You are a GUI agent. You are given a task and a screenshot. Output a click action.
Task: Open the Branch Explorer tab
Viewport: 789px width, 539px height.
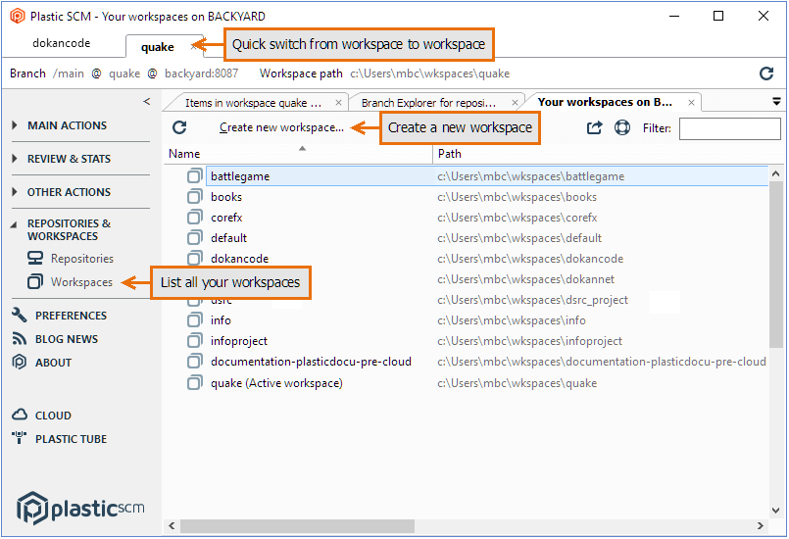point(428,103)
